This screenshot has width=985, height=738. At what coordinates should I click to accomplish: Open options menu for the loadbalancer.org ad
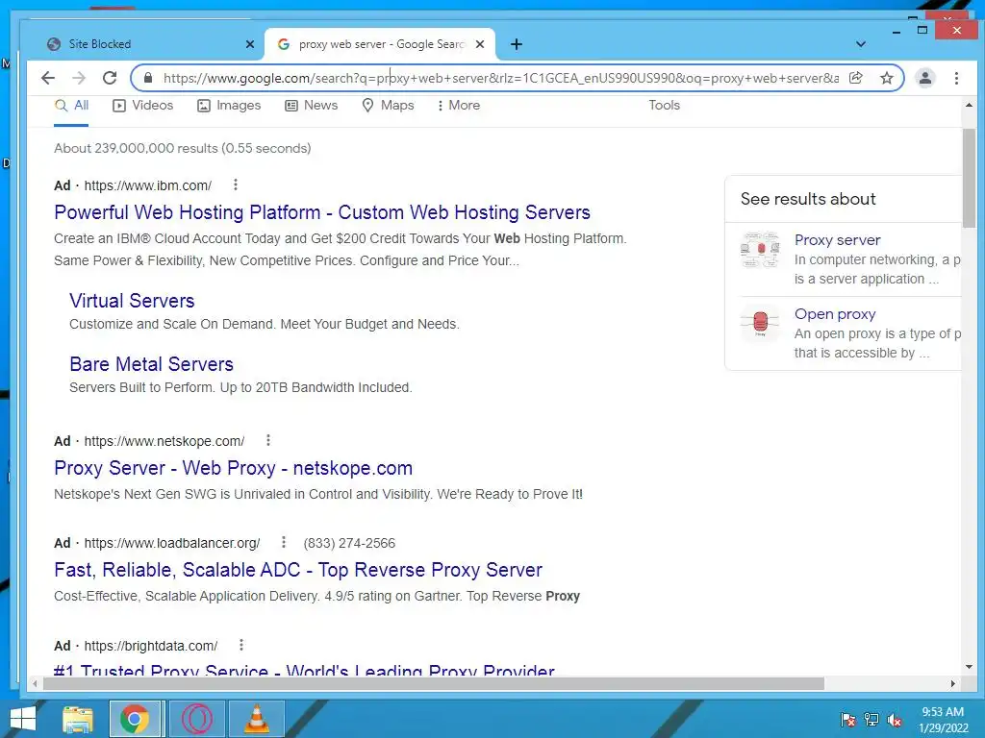(284, 542)
